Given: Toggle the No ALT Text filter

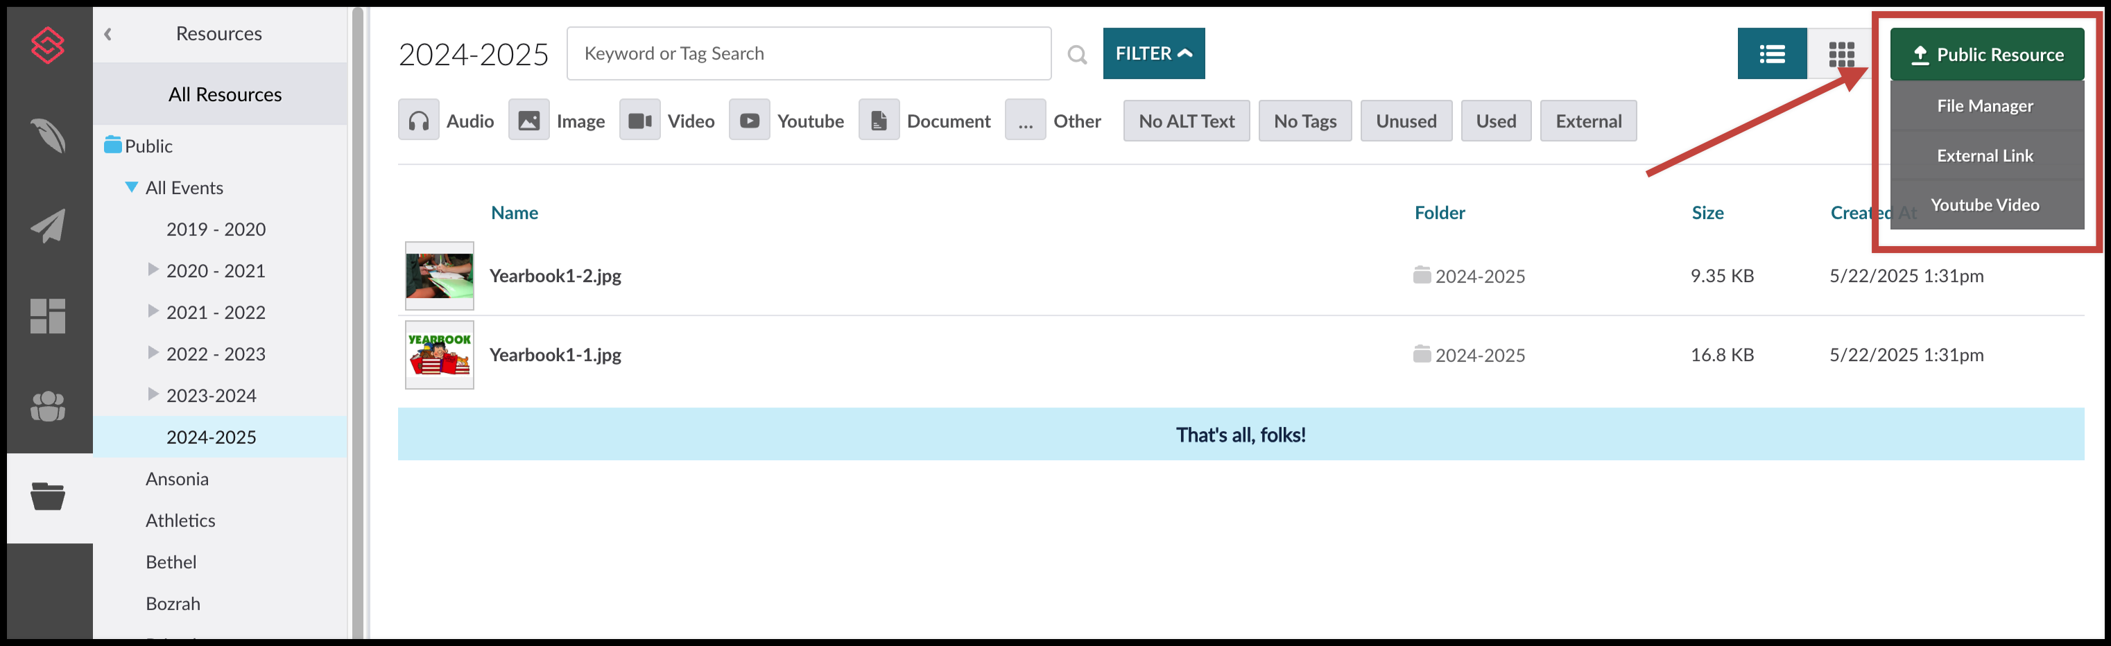Looking at the screenshot, I should coord(1186,121).
